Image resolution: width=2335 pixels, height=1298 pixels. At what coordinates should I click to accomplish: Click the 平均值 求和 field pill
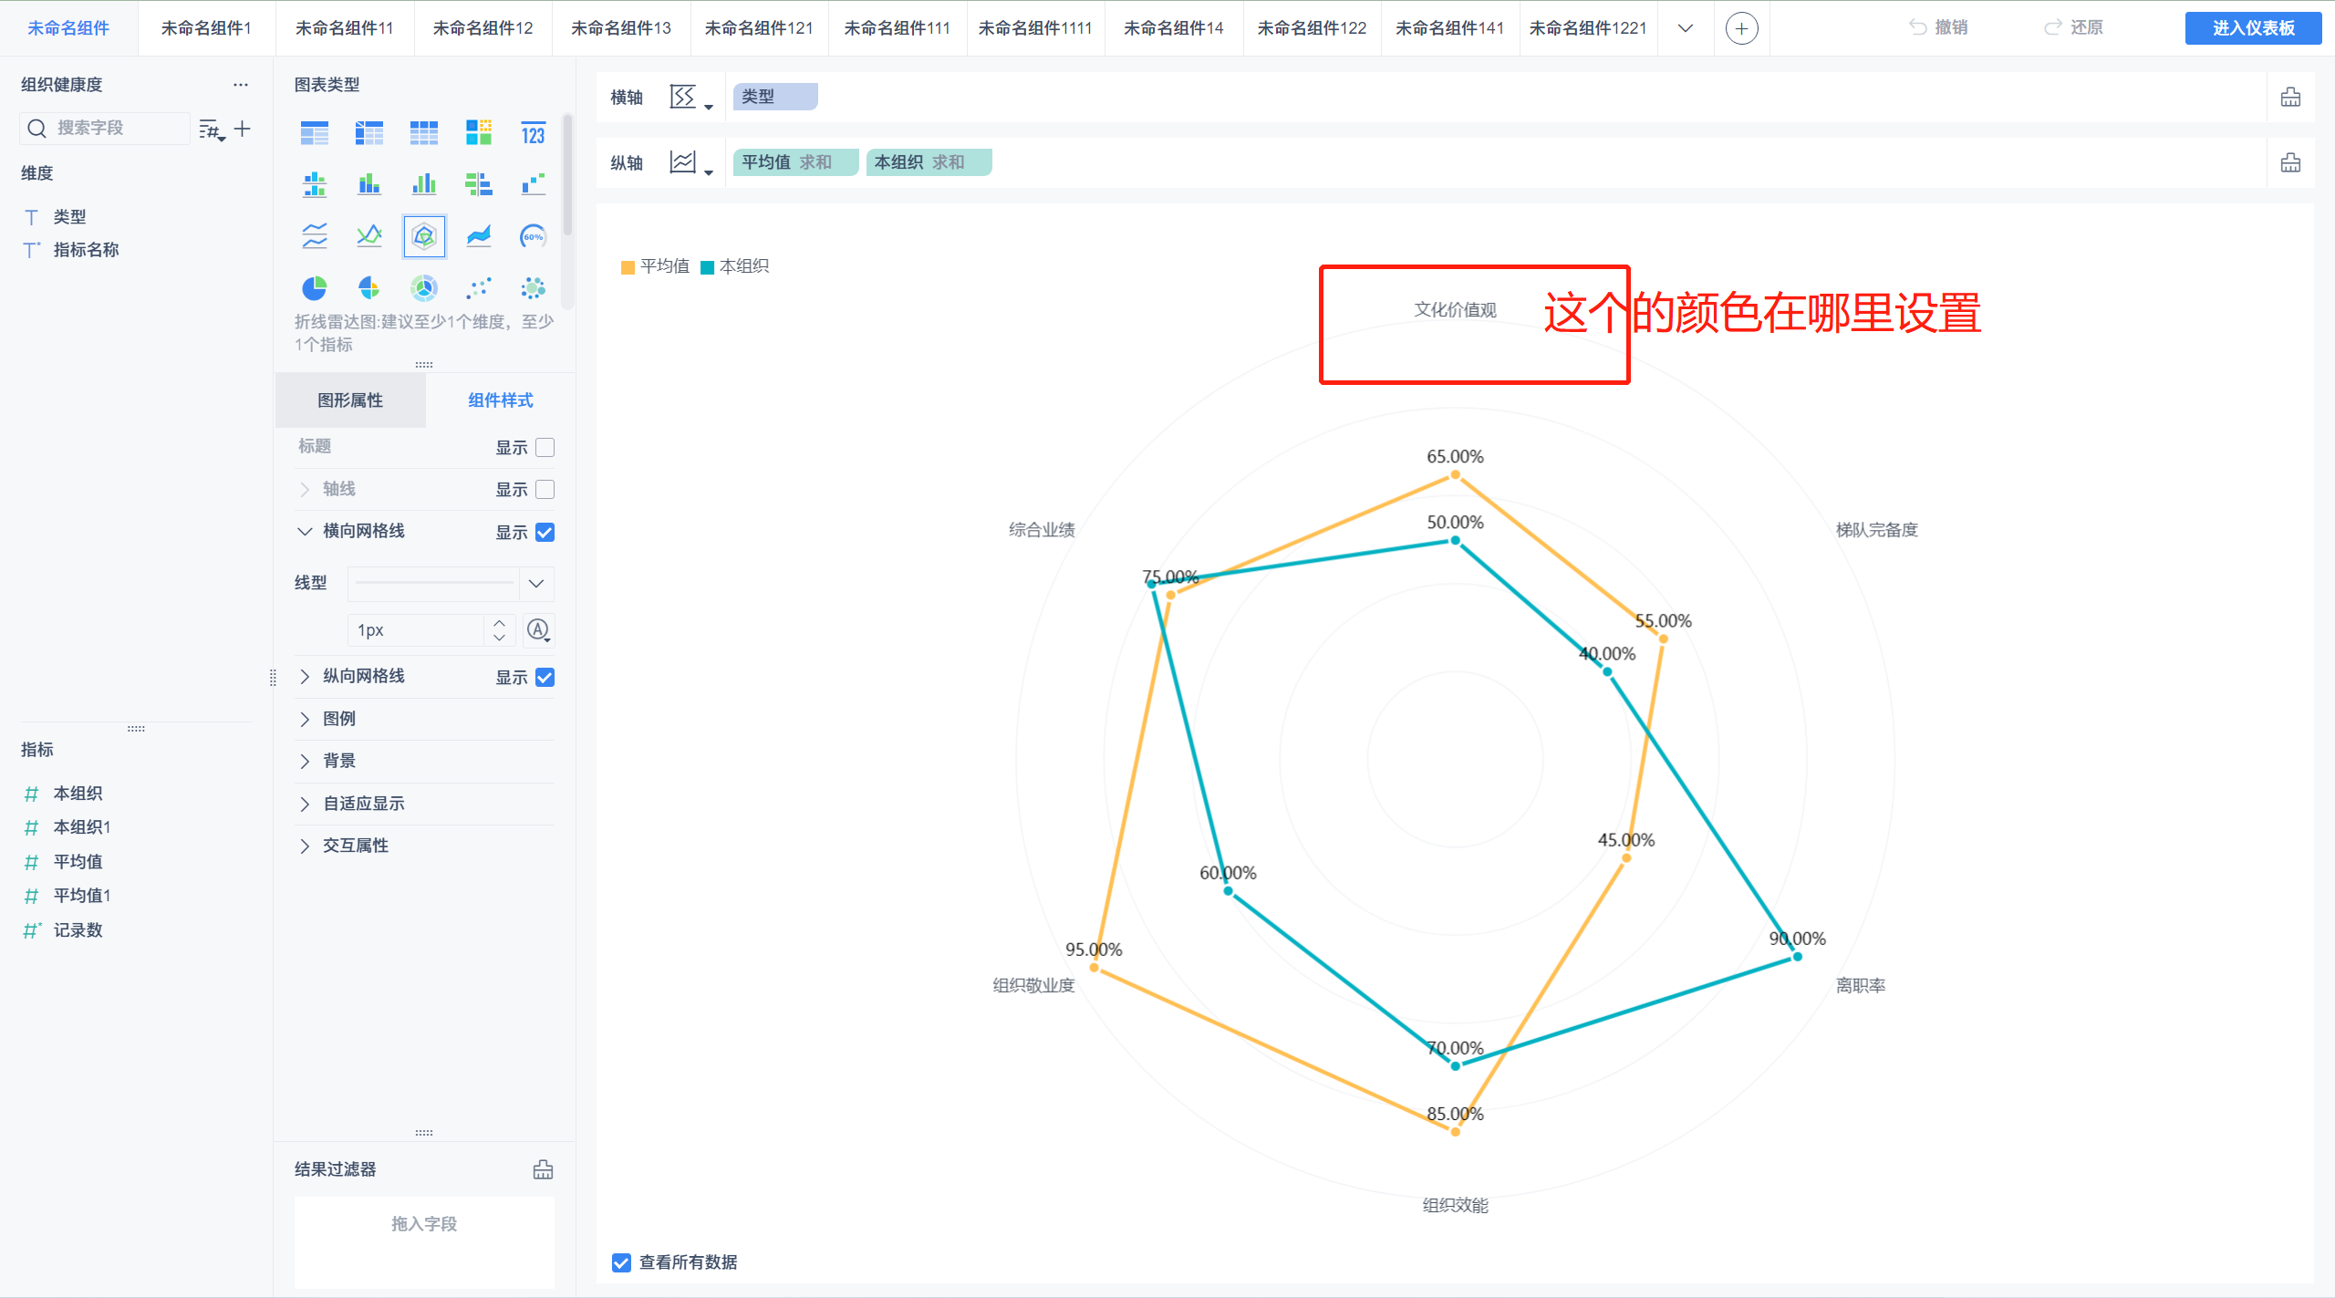click(x=795, y=162)
